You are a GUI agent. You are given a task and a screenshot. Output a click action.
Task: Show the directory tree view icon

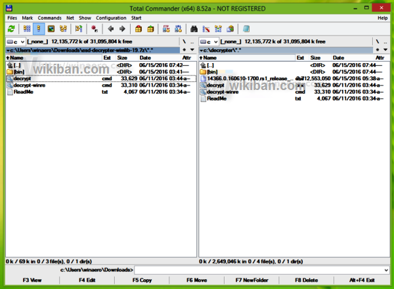point(63,29)
